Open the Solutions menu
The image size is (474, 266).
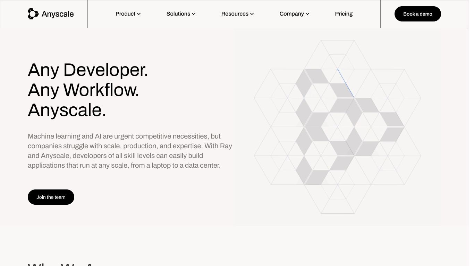(x=181, y=14)
